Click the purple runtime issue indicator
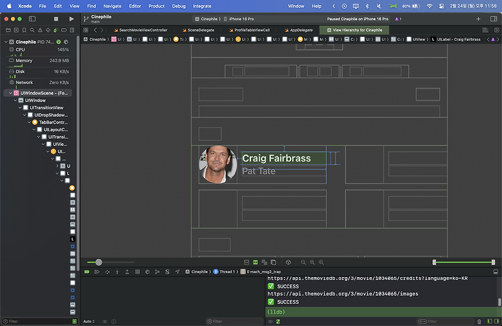This screenshot has width=502, height=326. (398, 19)
